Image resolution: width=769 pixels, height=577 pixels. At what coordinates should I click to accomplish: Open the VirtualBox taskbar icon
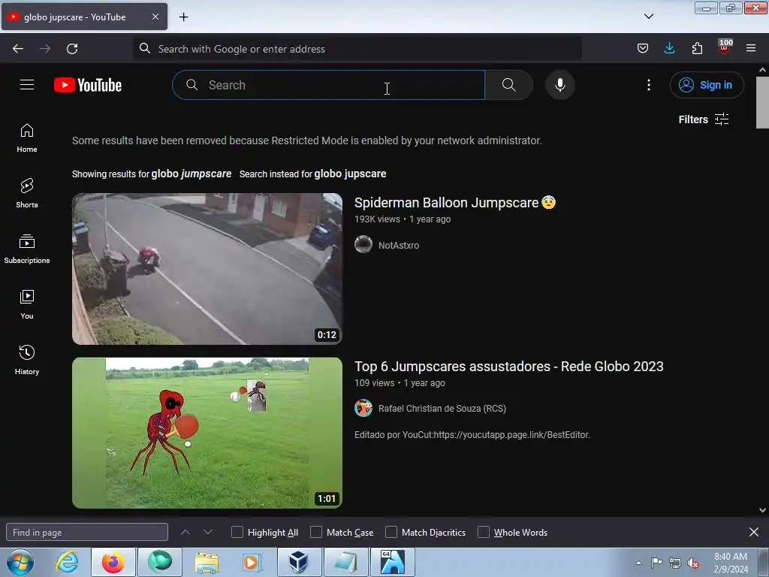(298, 562)
